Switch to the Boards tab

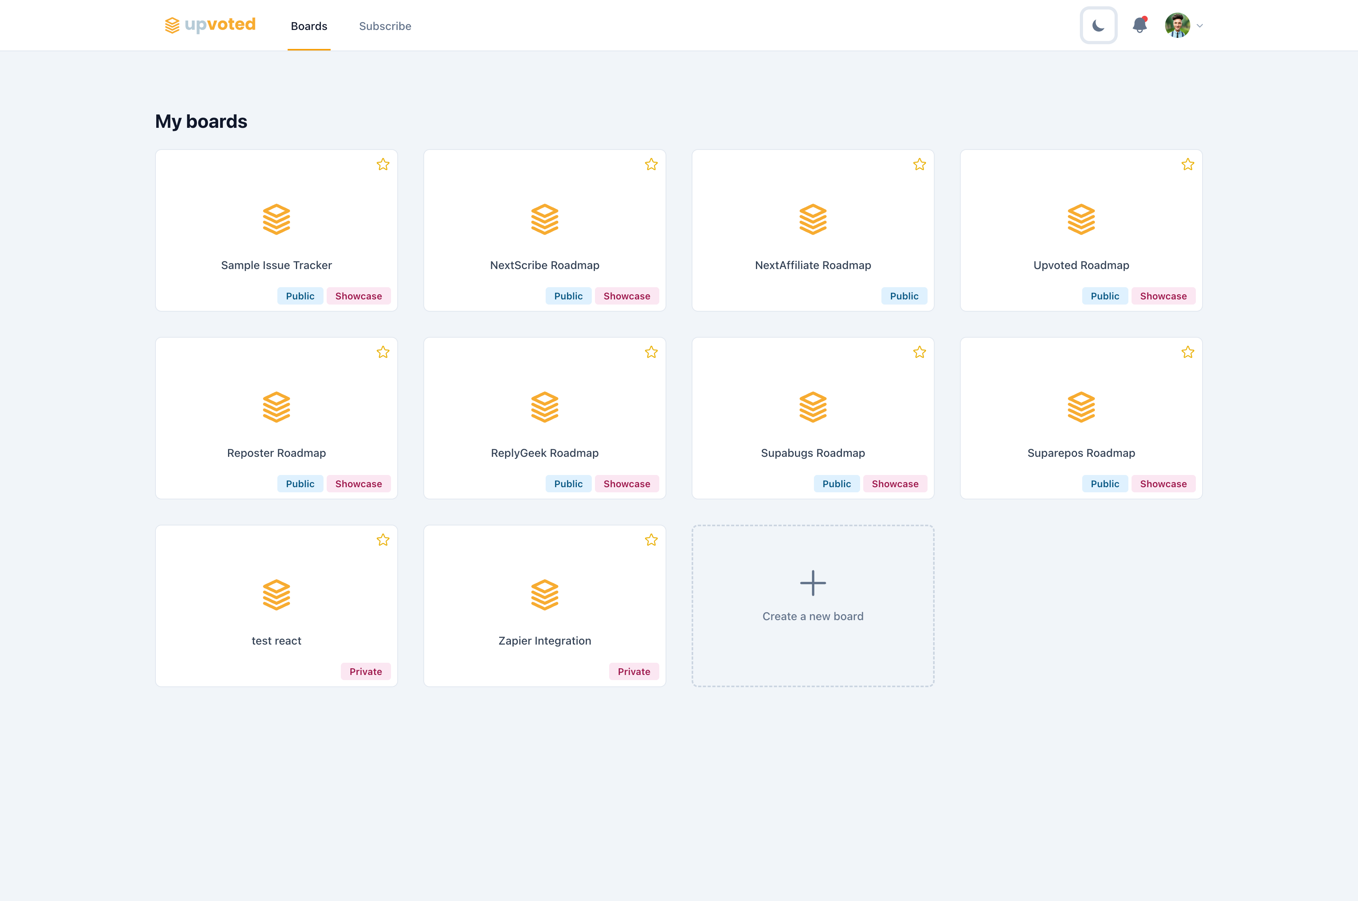pos(309,26)
